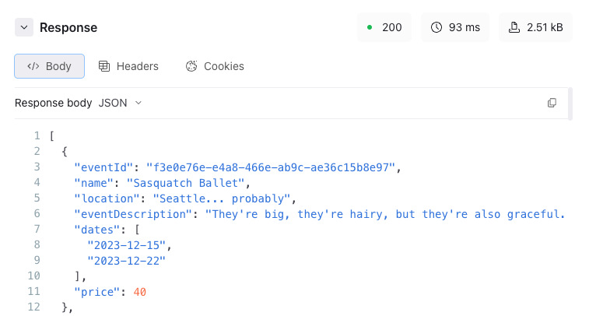Click line number 7 in the gutter

click(37, 229)
